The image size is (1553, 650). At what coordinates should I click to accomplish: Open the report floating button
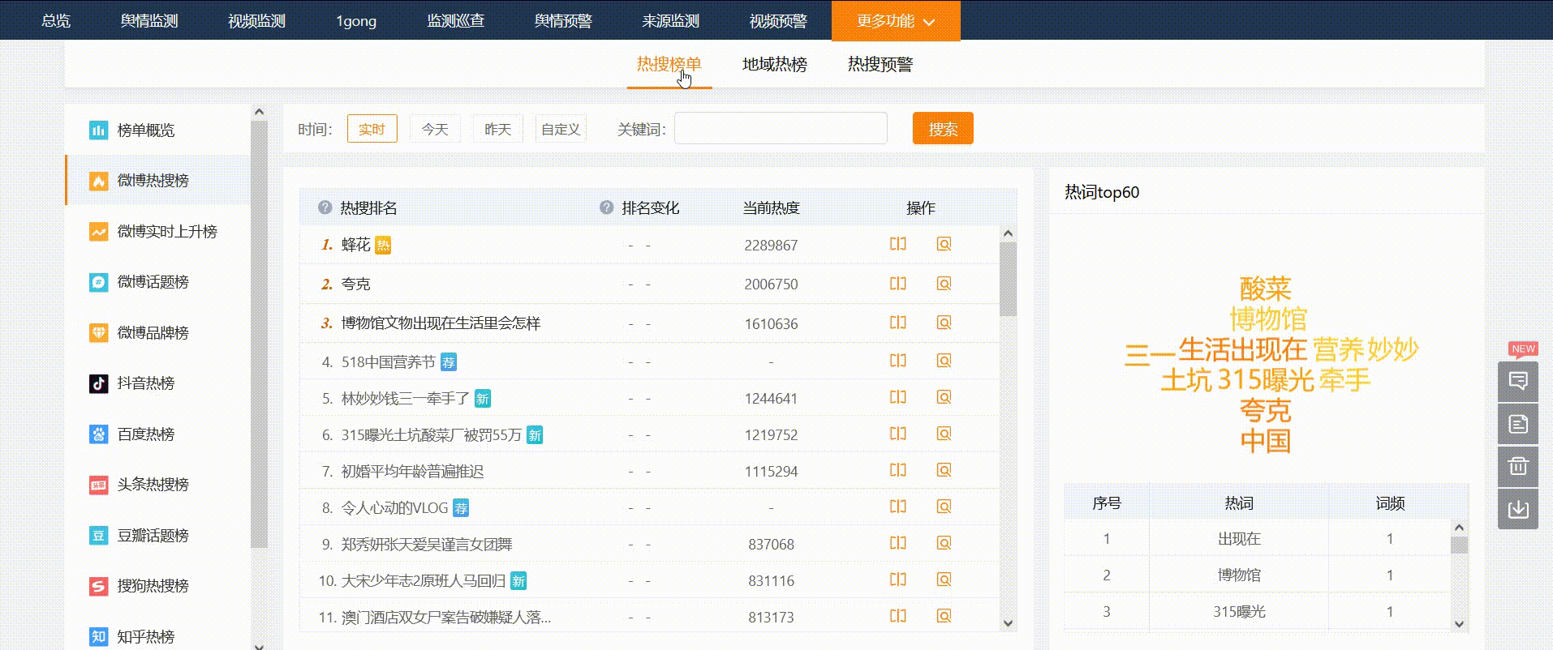pyautogui.click(x=1518, y=424)
